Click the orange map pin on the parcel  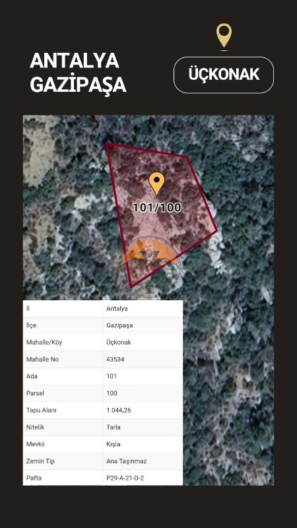[156, 184]
